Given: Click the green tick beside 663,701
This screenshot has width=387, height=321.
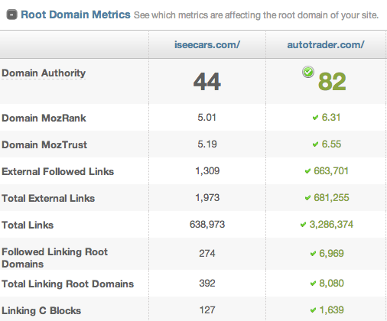Looking at the screenshot, I should pyautogui.click(x=307, y=171).
